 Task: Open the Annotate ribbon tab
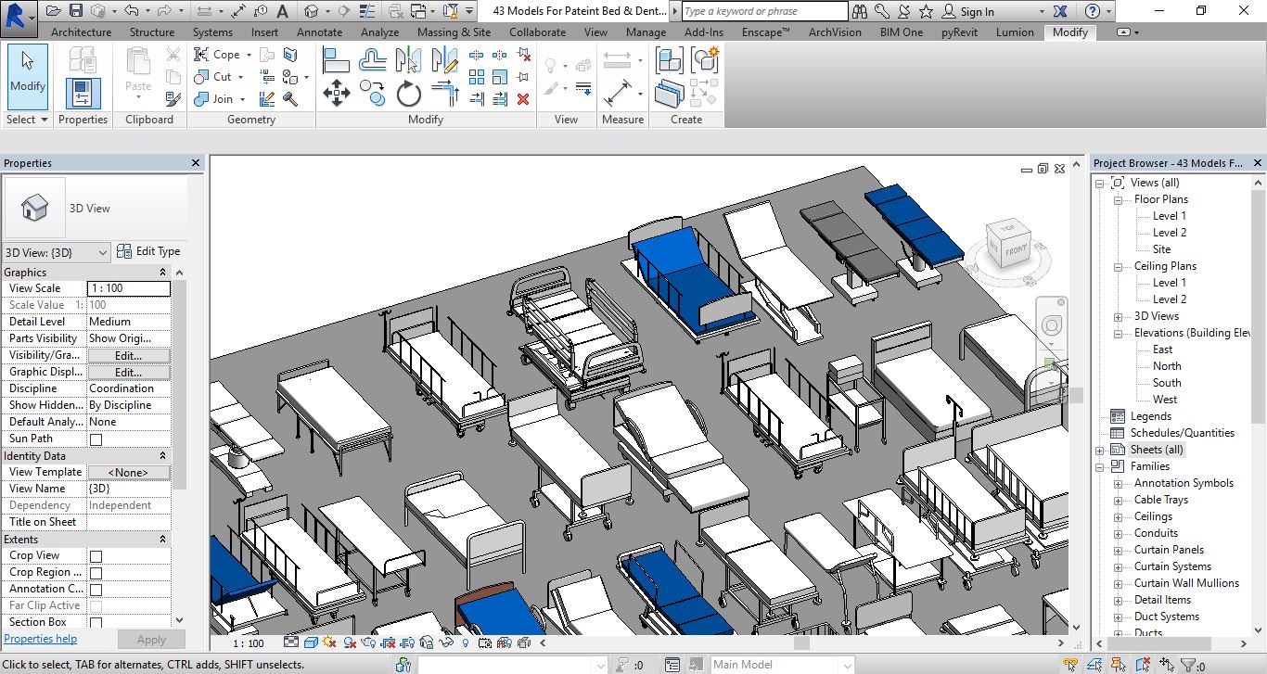pos(319,32)
